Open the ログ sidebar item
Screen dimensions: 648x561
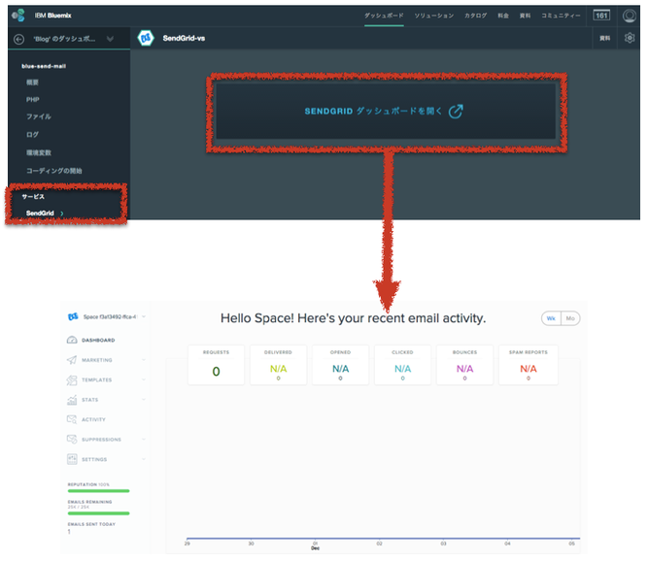33,135
